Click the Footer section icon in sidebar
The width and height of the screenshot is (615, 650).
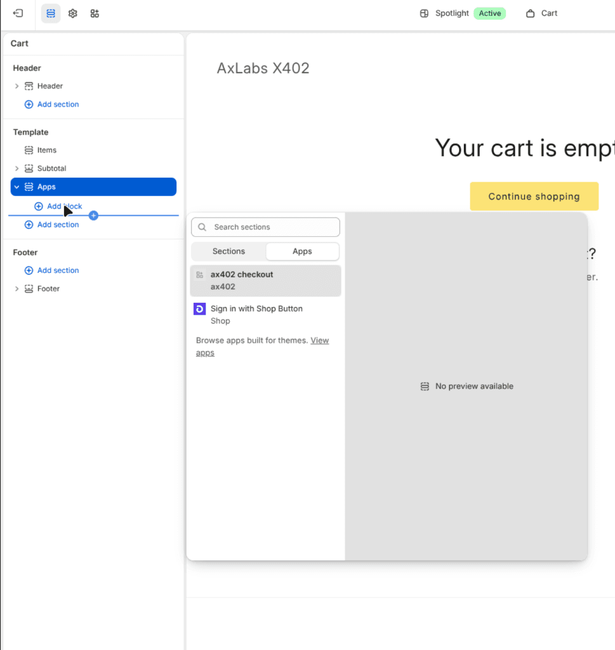[29, 289]
